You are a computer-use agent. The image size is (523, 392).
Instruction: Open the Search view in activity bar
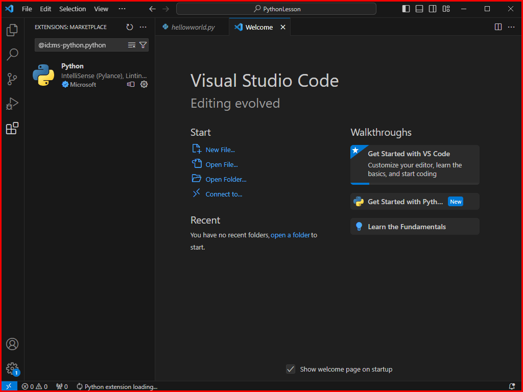click(x=12, y=54)
